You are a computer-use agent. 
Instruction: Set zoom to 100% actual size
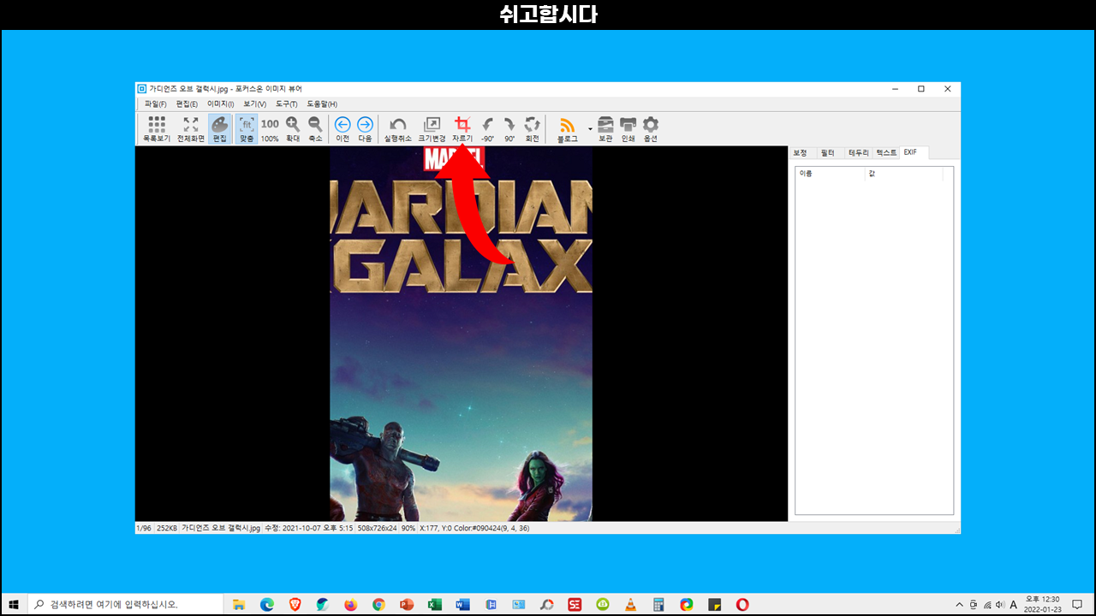(270, 128)
